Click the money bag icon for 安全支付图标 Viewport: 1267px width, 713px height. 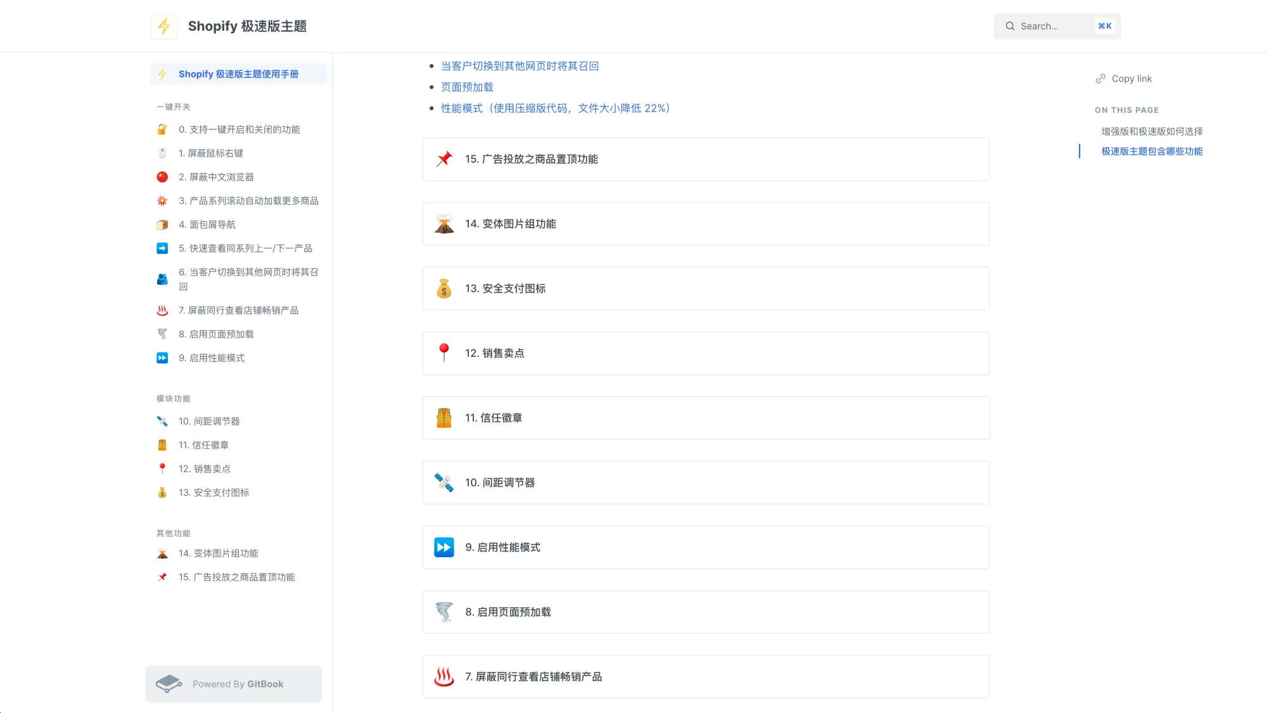pyautogui.click(x=443, y=288)
